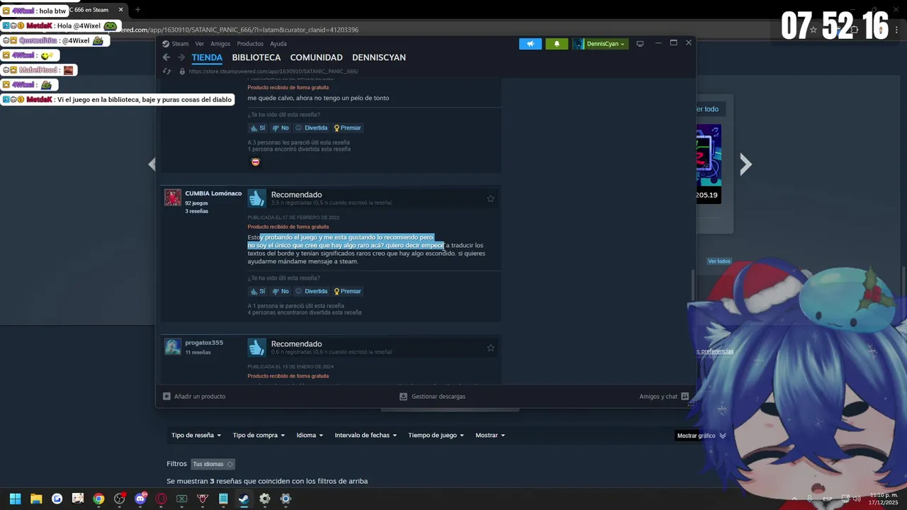Image resolution: width=907 pixels, height=510 pixels.
Task: Open File Explorer from the taskbar
Action: (x=36, y=499)
